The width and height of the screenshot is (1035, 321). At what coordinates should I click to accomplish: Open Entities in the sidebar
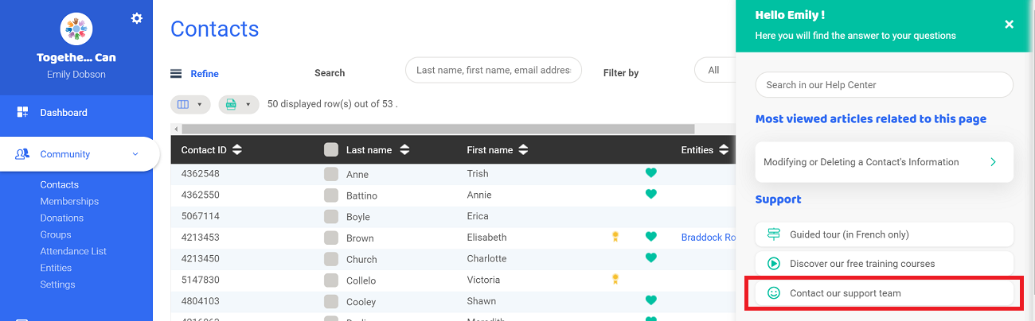pyautogui.click(x=56, y=268)
